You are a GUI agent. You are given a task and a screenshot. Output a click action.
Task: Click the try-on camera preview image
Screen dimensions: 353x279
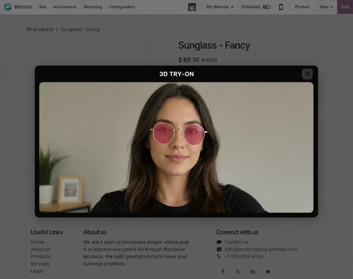[x=176, y=147]
